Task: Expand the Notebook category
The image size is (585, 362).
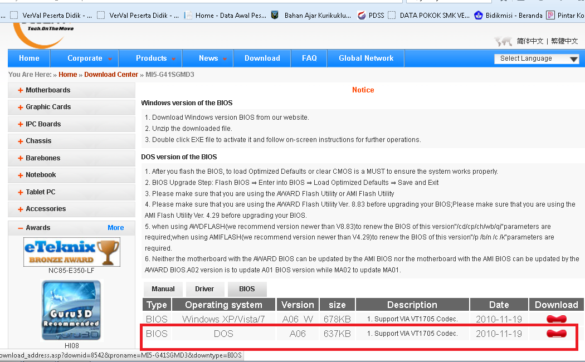Action: [x=40, y=174]
